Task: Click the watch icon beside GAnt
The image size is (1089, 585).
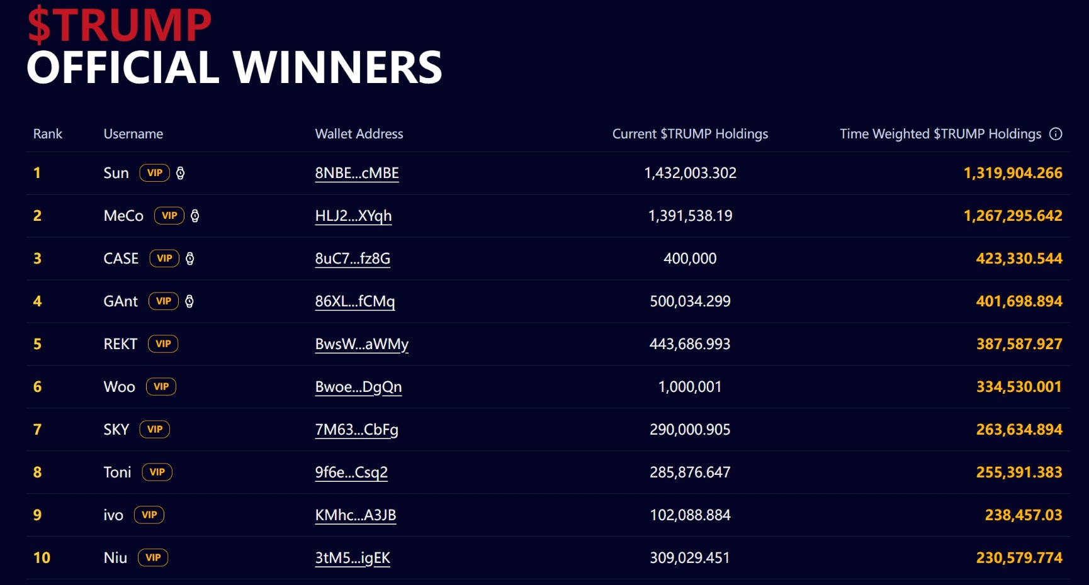Action: pyautogui.click(x=189, y=301)
